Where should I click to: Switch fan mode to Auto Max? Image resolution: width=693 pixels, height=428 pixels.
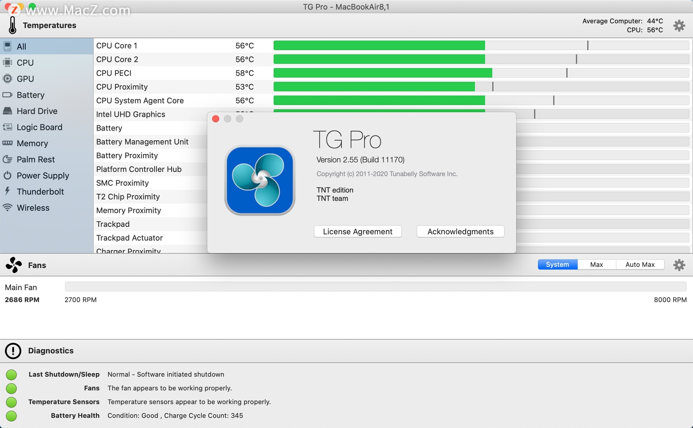pyautogui.click(x=640, y=264)
